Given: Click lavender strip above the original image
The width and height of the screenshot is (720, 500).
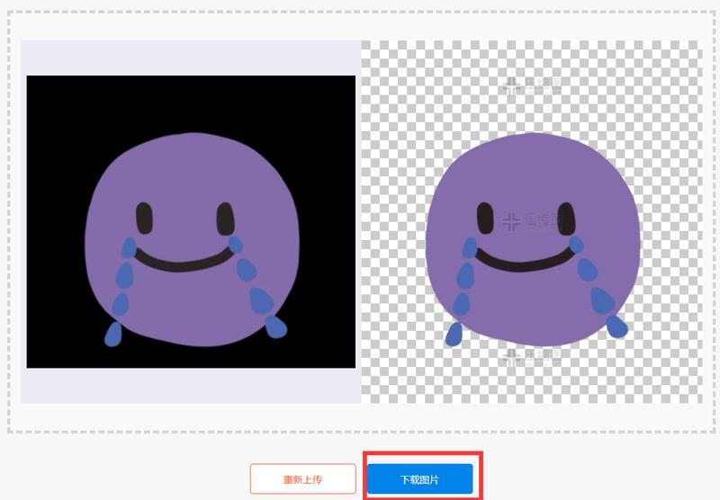Looking at the screenshot, I should pos(191,58).
